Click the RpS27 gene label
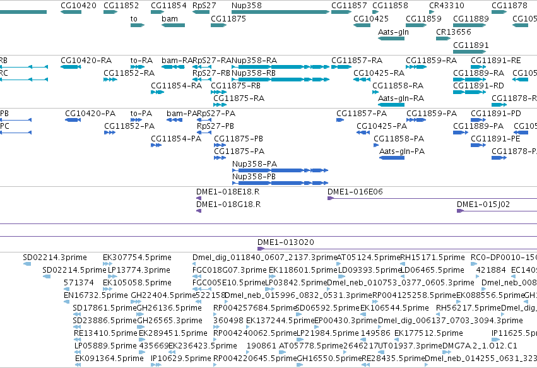Image resolution: width=537 pixels, height=368 pixels. (x=204, y=6)
